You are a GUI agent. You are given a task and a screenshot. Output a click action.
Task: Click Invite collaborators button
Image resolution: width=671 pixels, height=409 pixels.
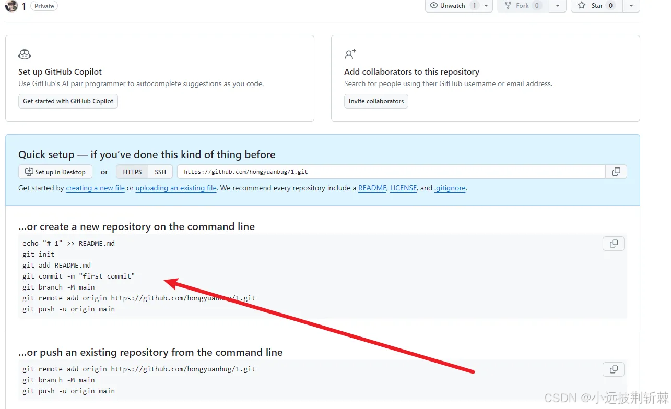click(x=376, y=101)
